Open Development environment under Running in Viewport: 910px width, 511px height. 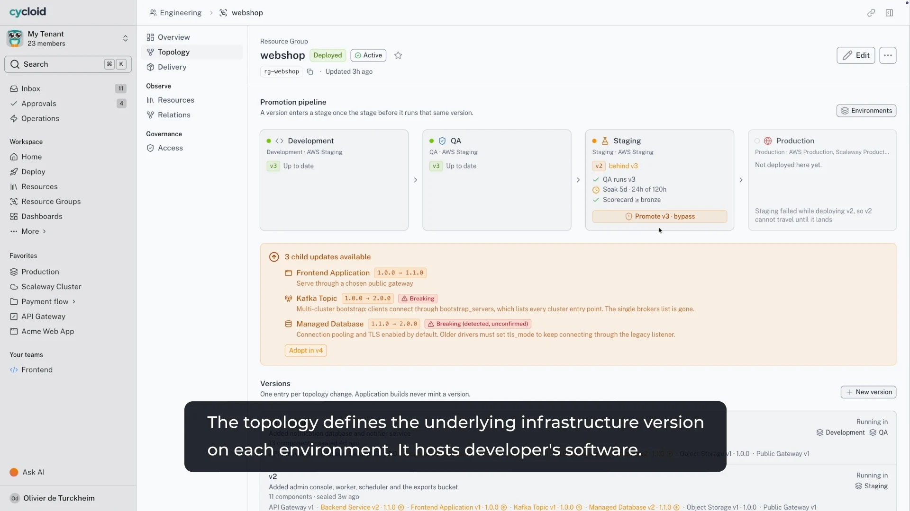840,433
